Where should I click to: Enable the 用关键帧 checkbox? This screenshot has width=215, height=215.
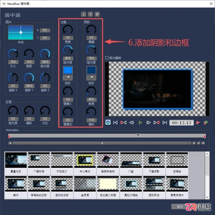point(107,58)
